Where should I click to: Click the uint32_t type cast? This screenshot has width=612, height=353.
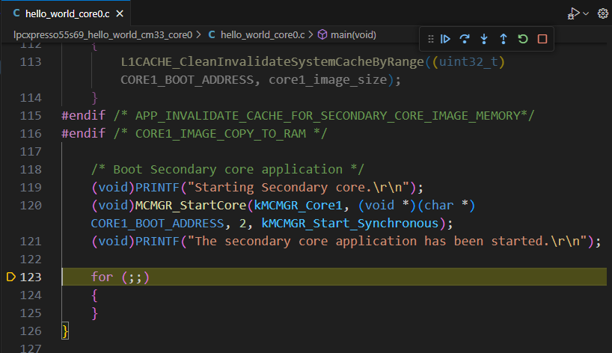pos(468,61)
